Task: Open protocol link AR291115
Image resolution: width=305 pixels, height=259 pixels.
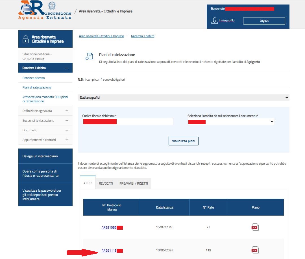Action: click(109, 251)
